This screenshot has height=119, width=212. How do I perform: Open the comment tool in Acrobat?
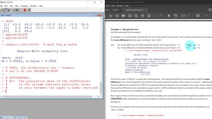[198, 16]
